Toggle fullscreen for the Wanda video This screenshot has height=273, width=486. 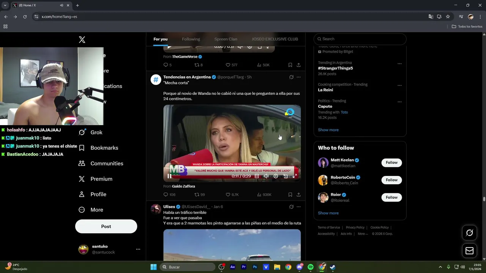pos(295,176)
